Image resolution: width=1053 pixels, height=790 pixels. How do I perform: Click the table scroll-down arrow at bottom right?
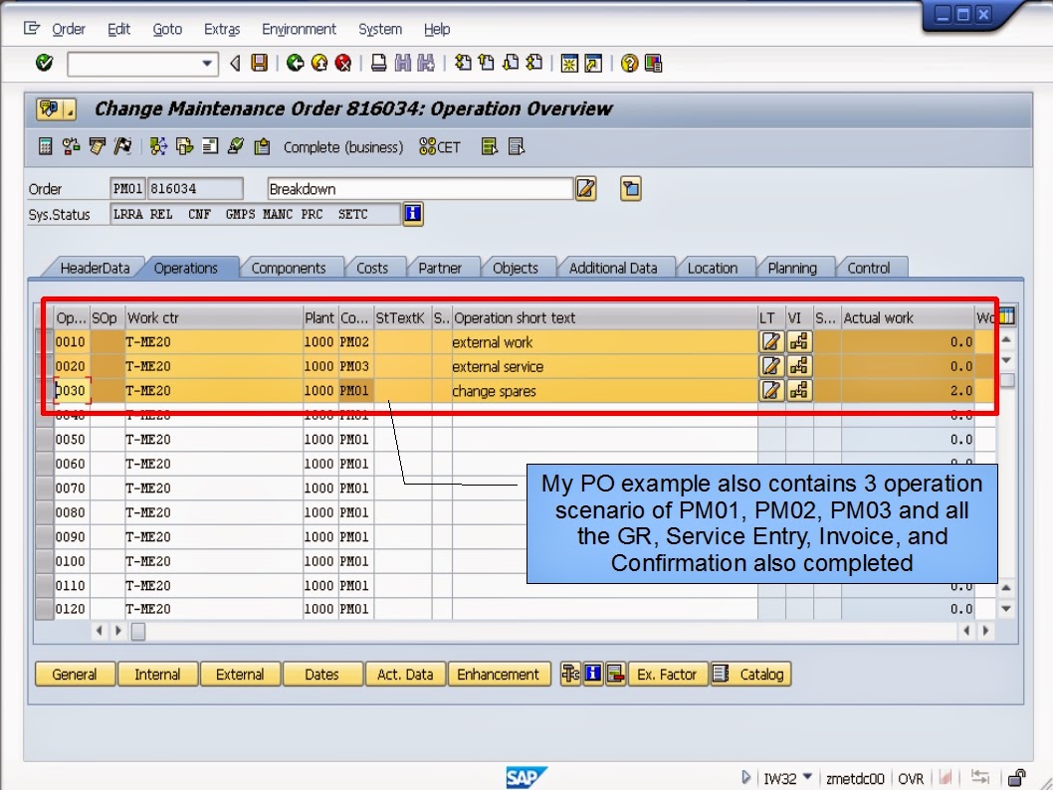point(1006,609)
